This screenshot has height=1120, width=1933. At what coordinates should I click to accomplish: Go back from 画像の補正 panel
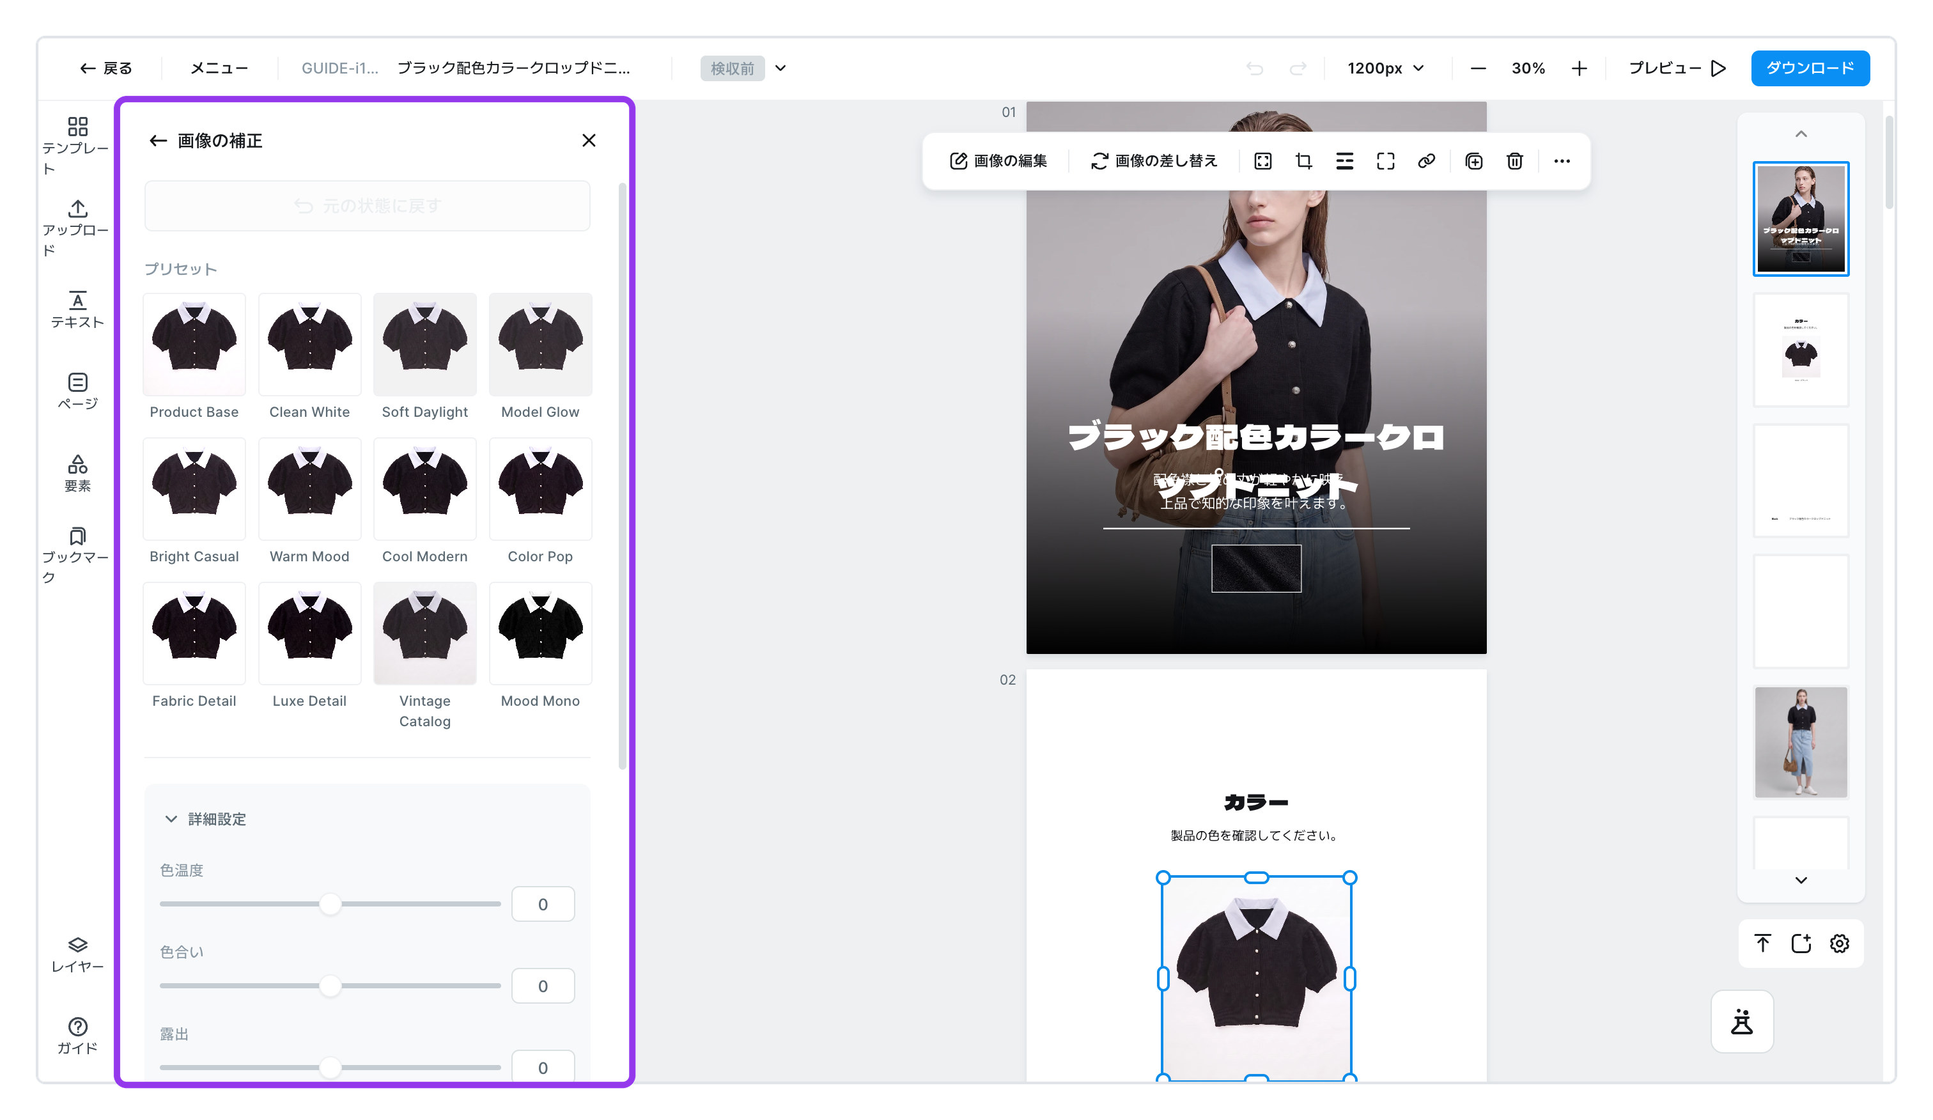pyautogui.click(x=158, y=141)
